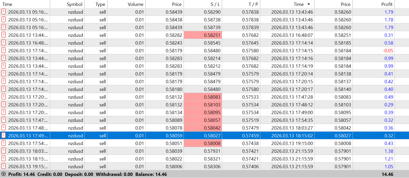Click the S/L value 0.58306

[x=212, y=166]
